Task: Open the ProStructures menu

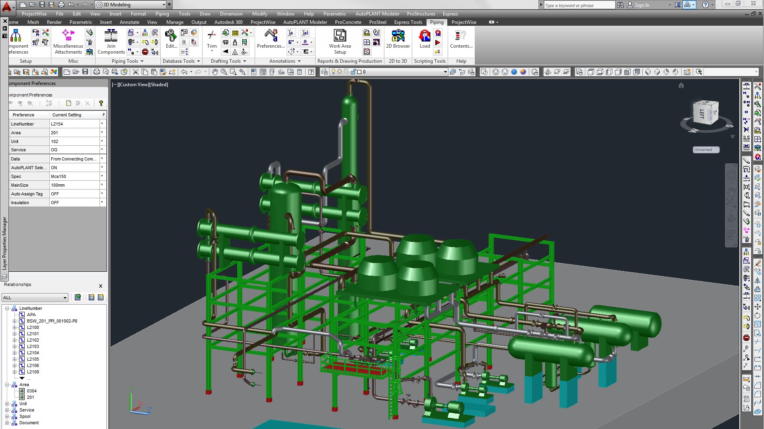Action: click(x=421, y=14)
